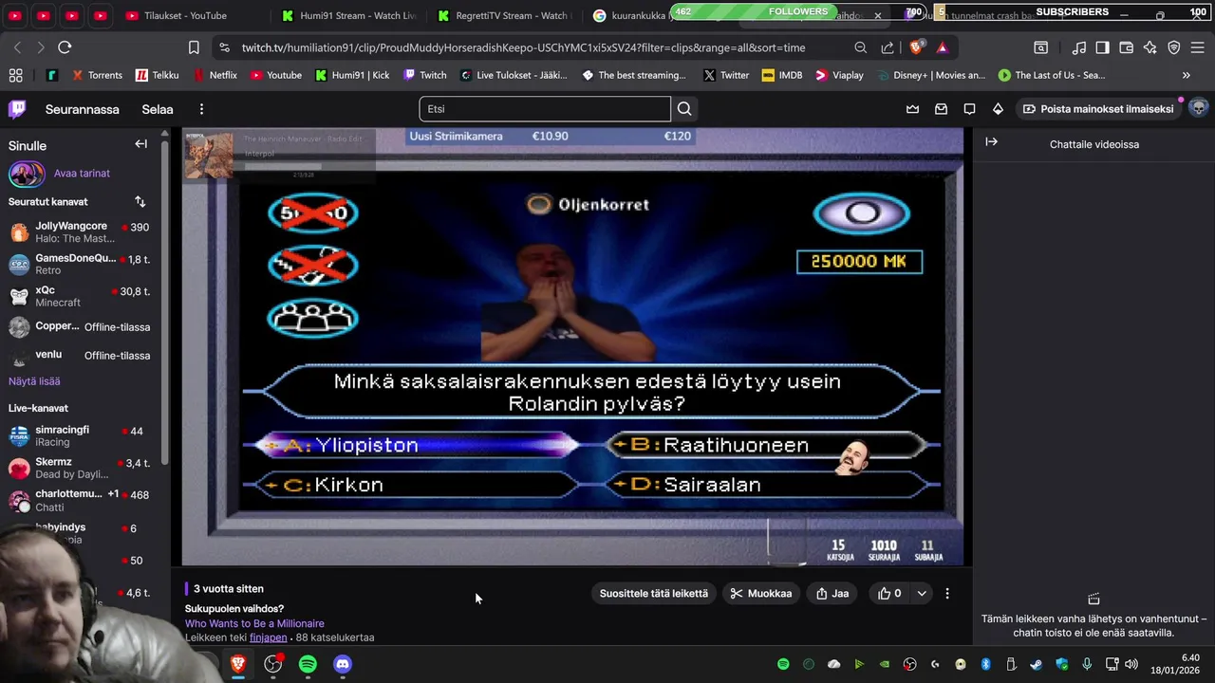This screenshot has width=1215, height=683.
Task: Go back with the browser back arrow
Action: coord(17,47)
